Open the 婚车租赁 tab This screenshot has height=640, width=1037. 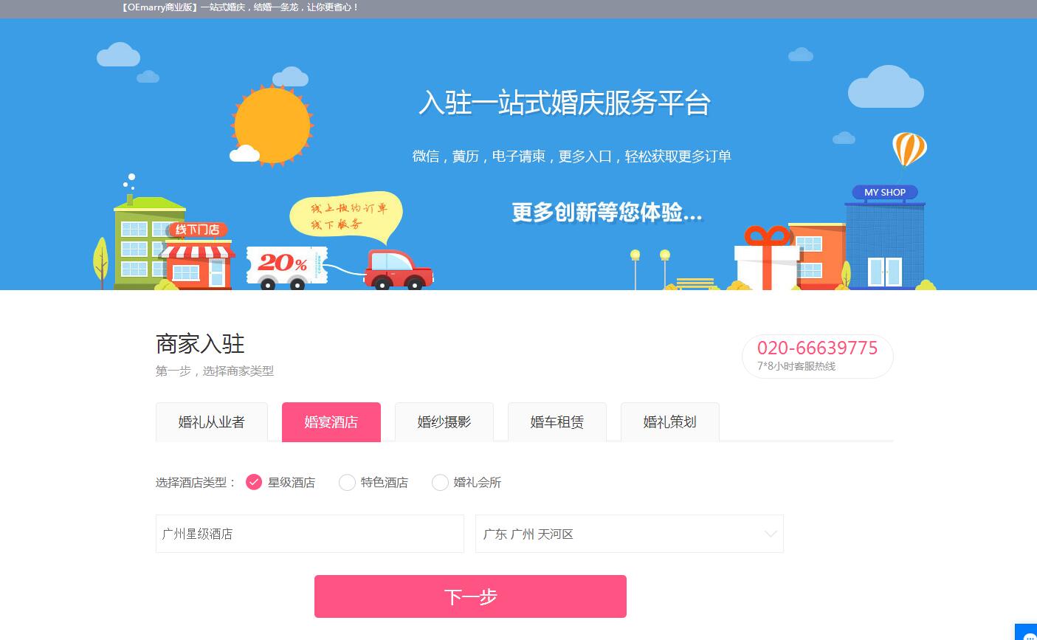coord(557,422)
